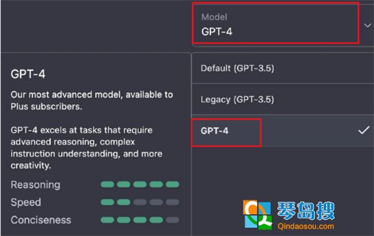Select the GPT-4 option in list
Screen dimensions: 374x236
(282, 130)
